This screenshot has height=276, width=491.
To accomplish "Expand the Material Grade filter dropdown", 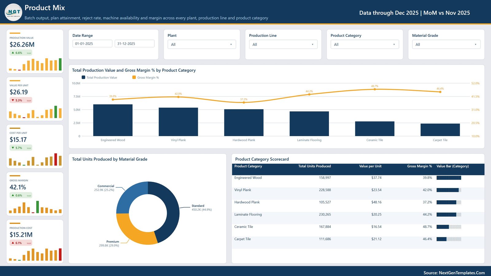I will click(446, 44).
